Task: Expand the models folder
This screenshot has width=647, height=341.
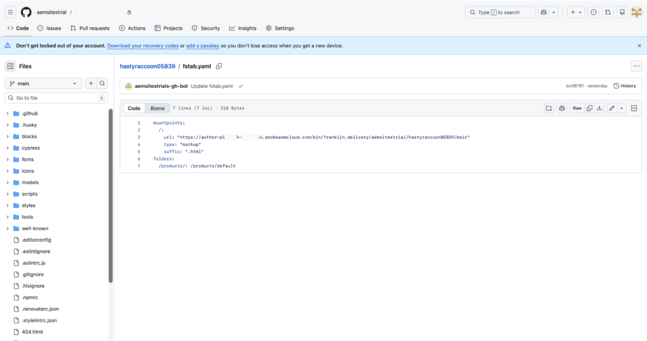Action: pyautogui.click(x=8, y=182)
